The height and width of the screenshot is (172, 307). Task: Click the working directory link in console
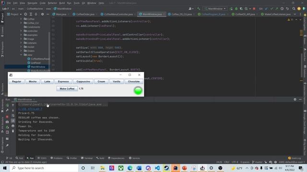[30, 109]
